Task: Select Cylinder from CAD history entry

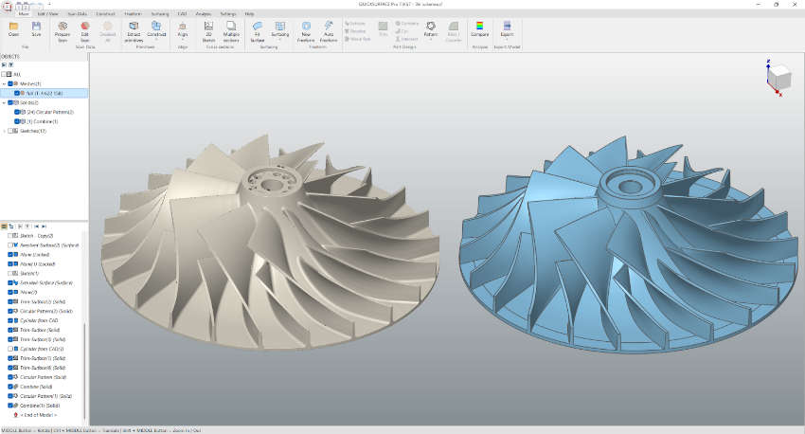Action: pos(39,320)
